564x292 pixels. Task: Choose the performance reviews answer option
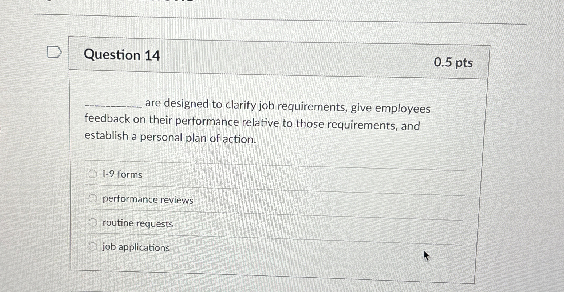point(93,198)
